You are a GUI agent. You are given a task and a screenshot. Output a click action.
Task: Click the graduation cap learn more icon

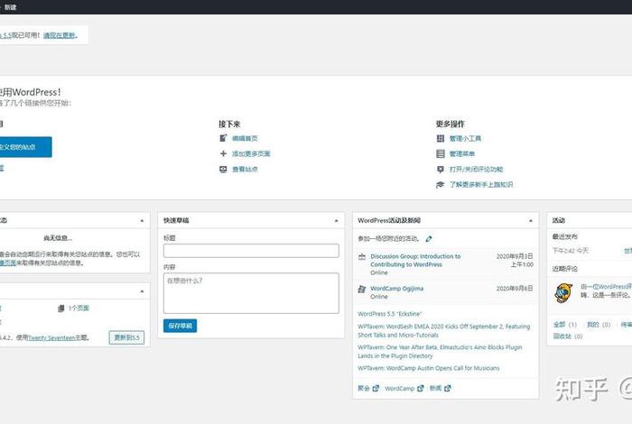coord(441,184)
